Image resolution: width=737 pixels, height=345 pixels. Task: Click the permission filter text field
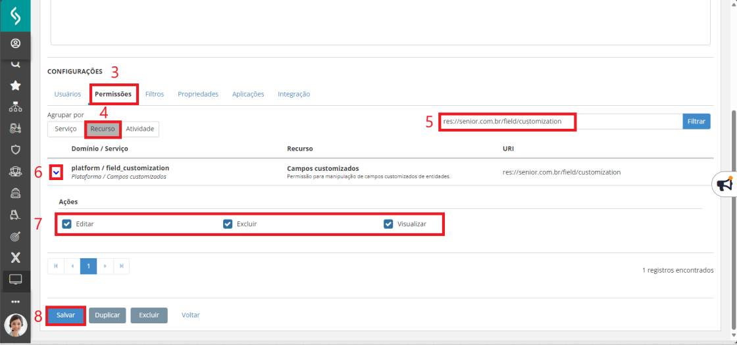[560, 121]
